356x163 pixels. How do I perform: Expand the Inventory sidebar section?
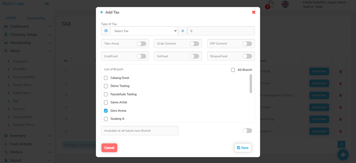click(27, 135)
